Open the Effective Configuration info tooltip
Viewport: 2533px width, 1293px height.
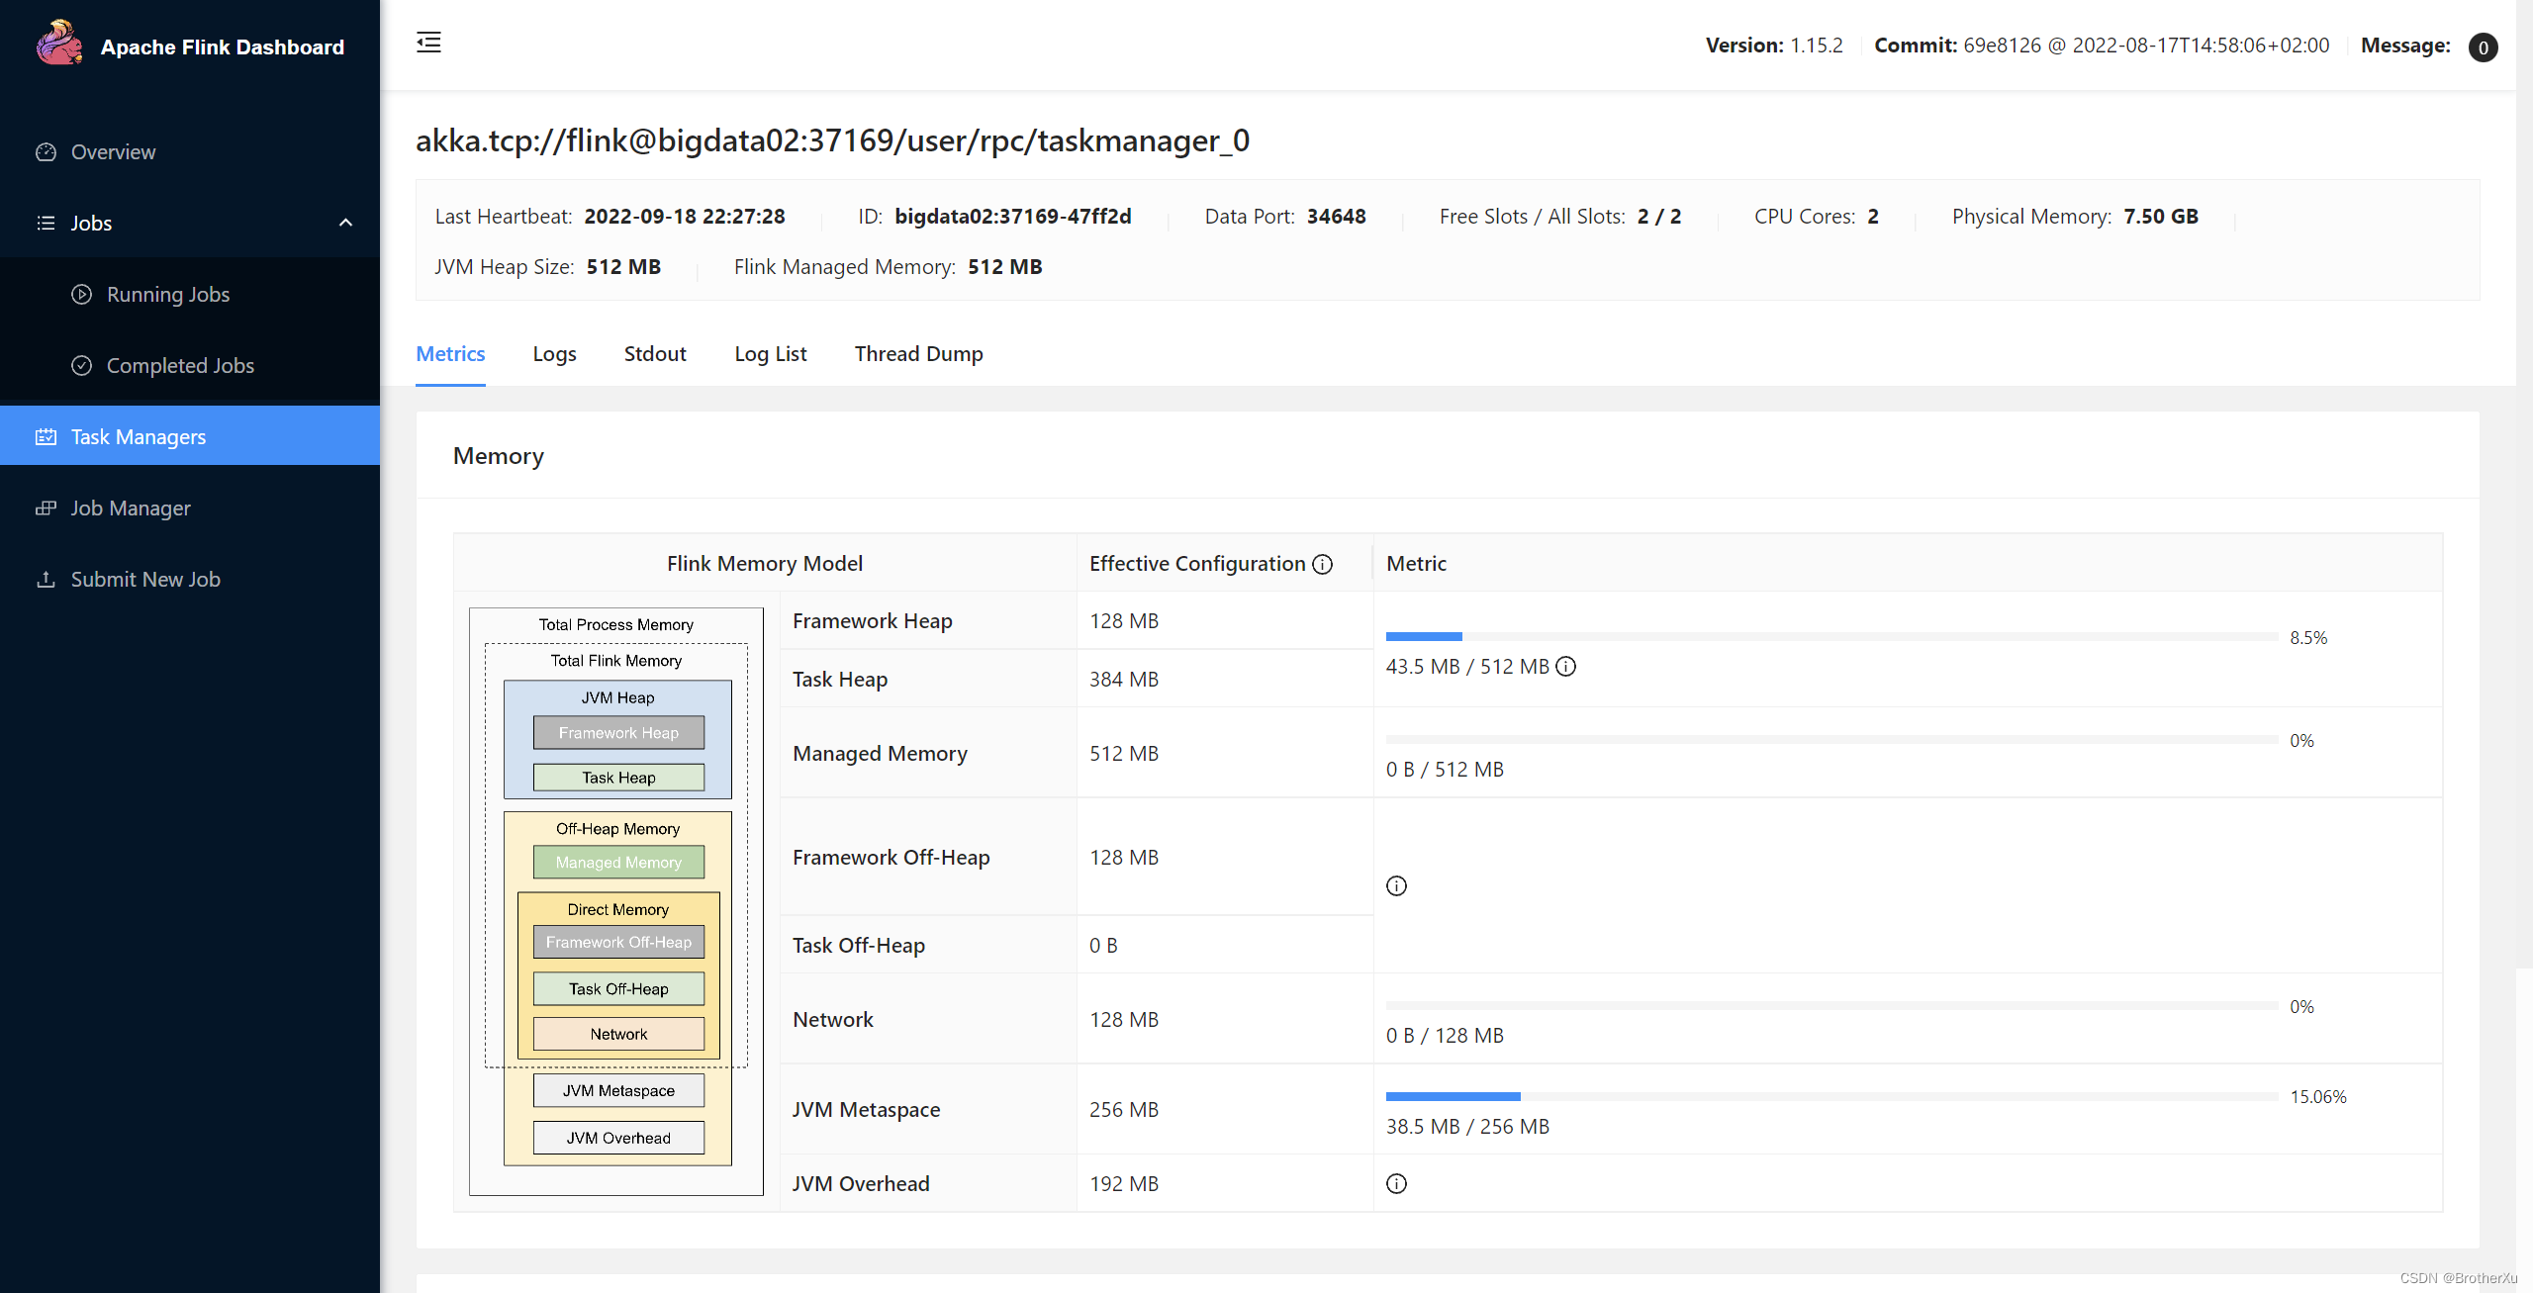click(x=1323, y=564)
